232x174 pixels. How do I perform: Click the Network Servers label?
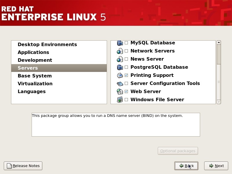[153, 51]
